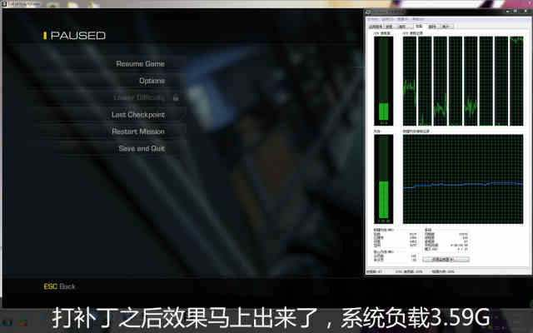Viewport: 533px width, 333px height.
Task: Select Task Manager Performance tab
Action: click(x=419, y=26)
